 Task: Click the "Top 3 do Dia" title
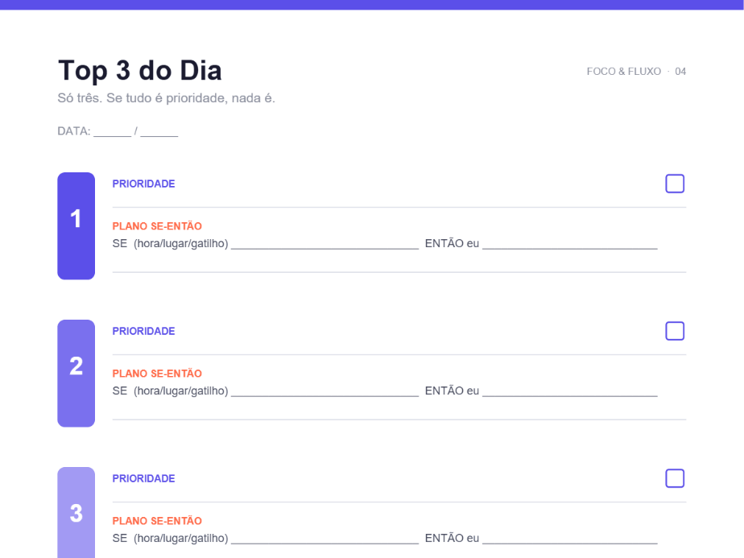coord(140,70)
